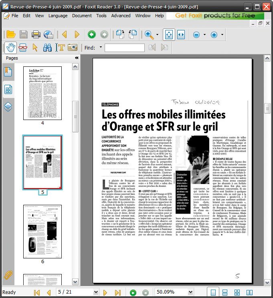Open the Edit menu
The height and width of the screenshot is (298, 273).
[x=26, y=16]
